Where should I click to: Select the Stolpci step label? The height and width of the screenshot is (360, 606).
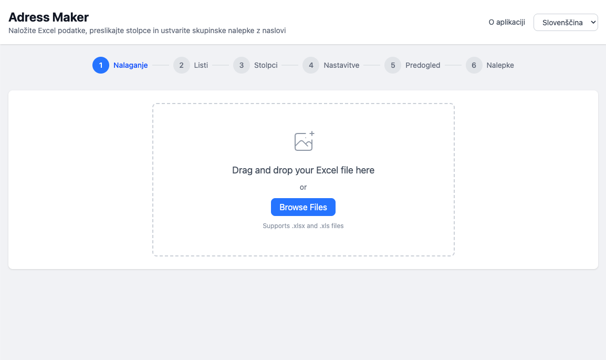pyautogui.click(x=266, y=65)
